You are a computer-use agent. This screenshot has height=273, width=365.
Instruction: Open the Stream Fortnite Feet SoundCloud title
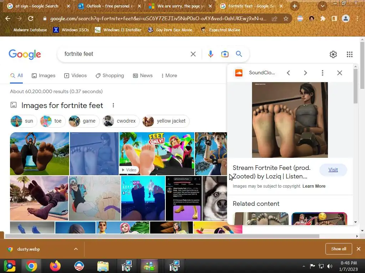click(x=272, y=172)
